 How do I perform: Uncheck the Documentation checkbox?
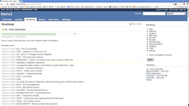click(x=147, y=44)
